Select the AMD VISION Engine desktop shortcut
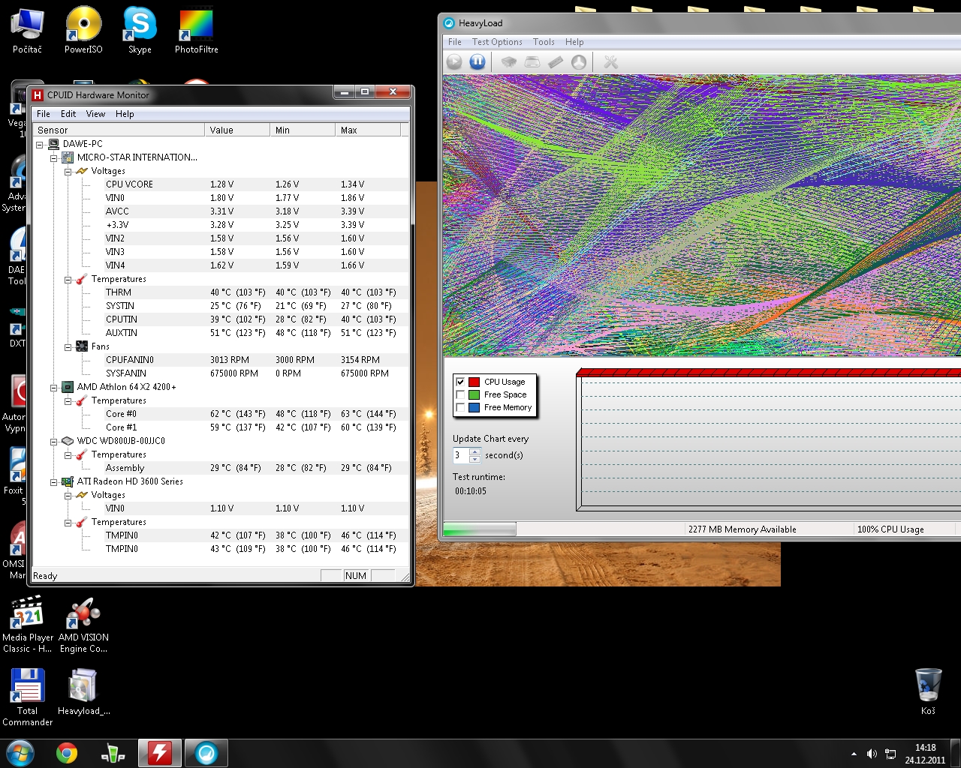Screen dimensions: 961x768 click(x=83, y=624)
